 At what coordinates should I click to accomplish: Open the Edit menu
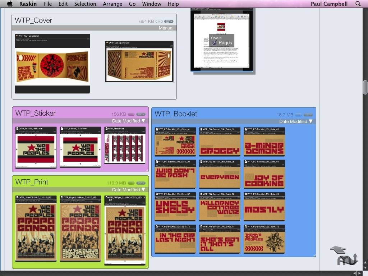pyautogui.click(x=63, y=4)
